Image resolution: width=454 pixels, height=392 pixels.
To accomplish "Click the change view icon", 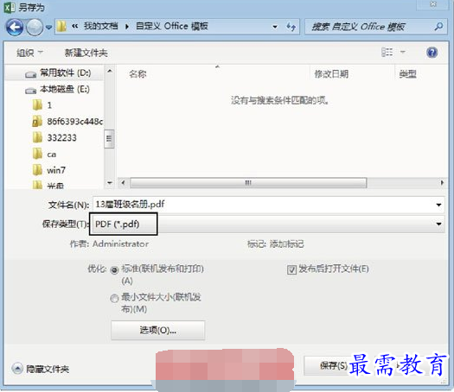I will click(387, 53).
